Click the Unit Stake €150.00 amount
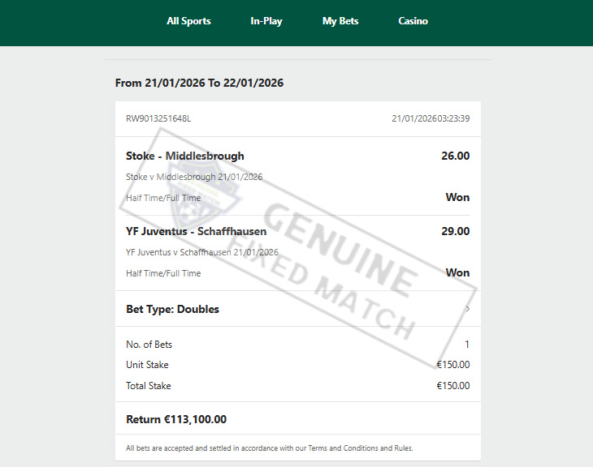 pyautogui.click(x=453, y=365)
